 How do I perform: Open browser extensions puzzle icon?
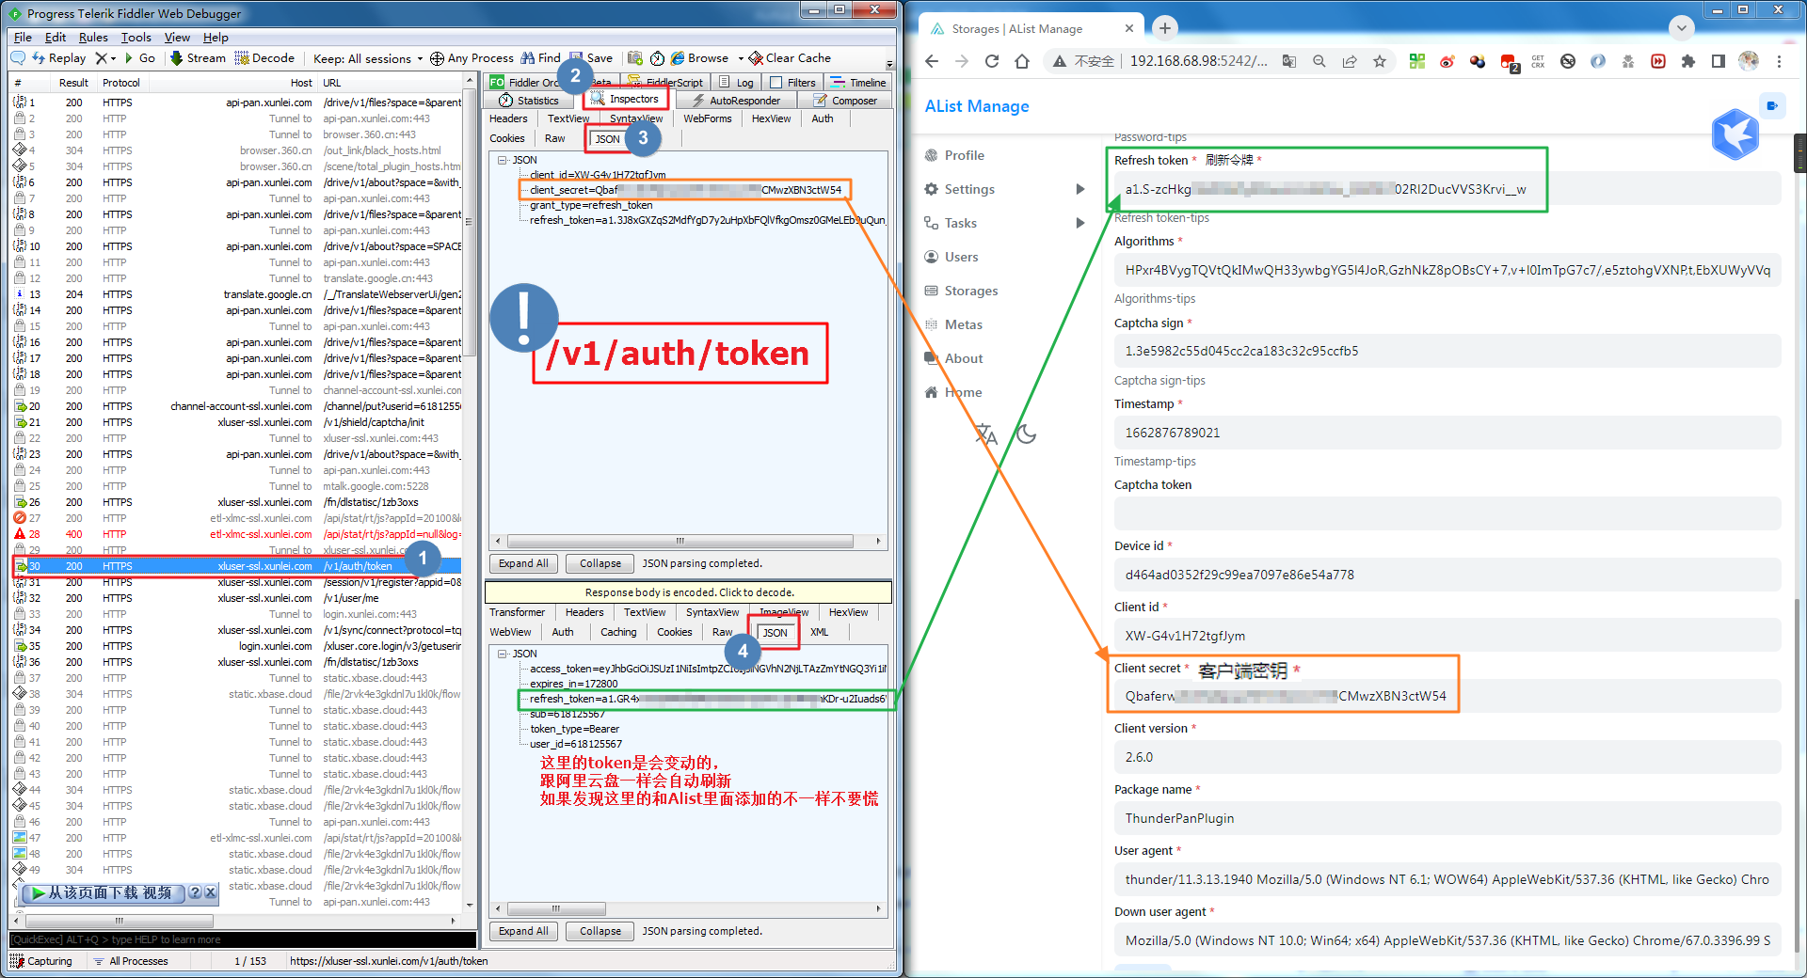pyautogui.click(x=1688, y=61)
